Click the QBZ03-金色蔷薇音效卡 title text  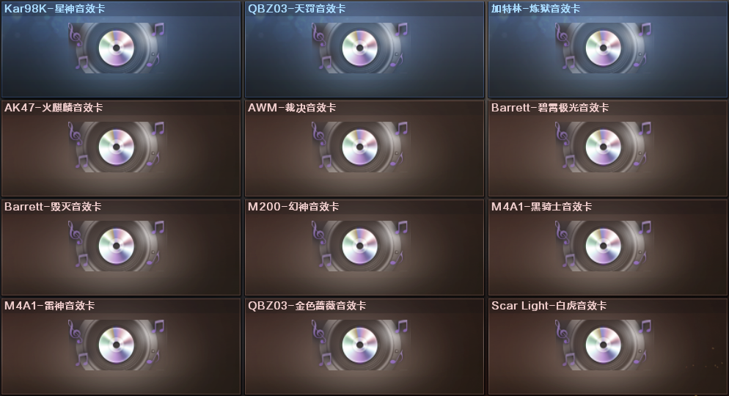point(307,305)
